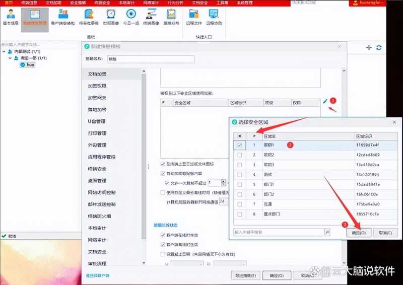The image size is (403, 285).
Task: Toggle 在终端上显示加密文件图标 checkbox
Action: click(x=163, y=164)
